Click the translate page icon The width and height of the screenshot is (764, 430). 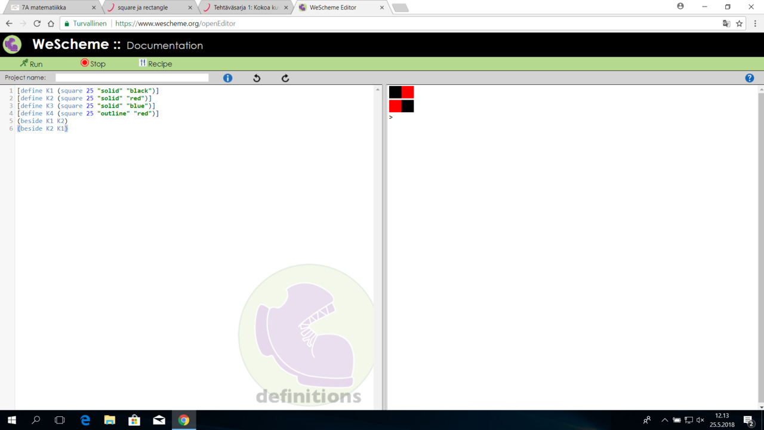[x=726, y=23]
